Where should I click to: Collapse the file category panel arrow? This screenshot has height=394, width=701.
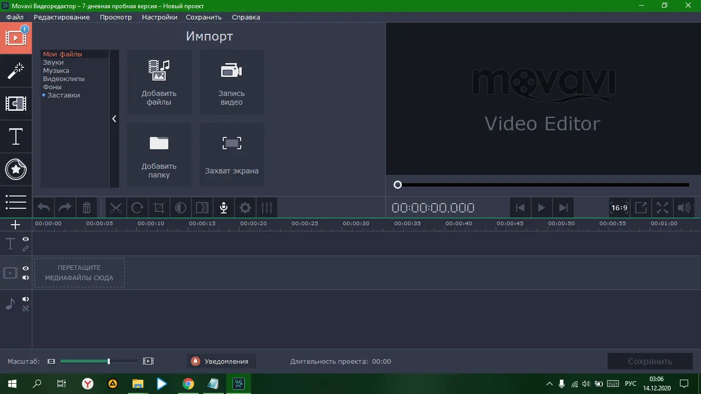[x=114, y=119]
